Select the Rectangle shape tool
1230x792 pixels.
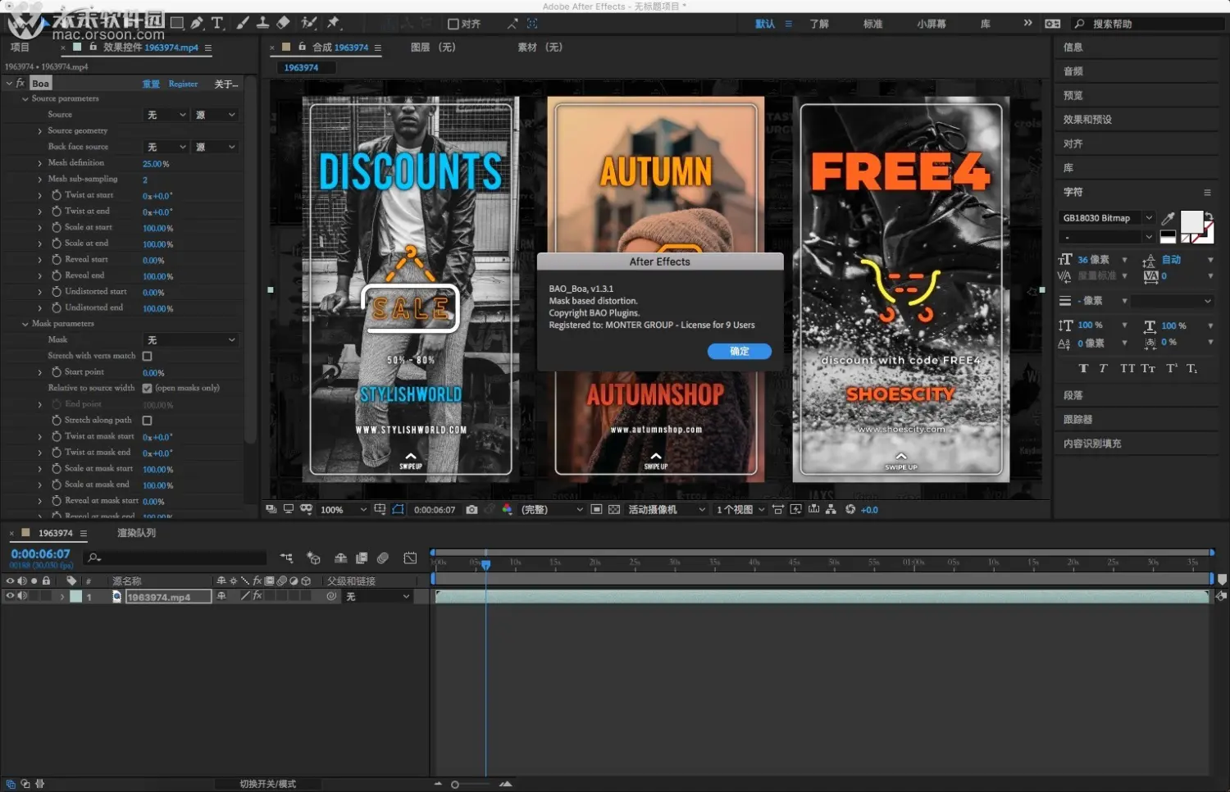(x=177, y=23)
